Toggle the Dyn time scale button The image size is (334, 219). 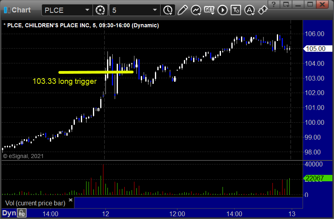(x=9, y=213)
